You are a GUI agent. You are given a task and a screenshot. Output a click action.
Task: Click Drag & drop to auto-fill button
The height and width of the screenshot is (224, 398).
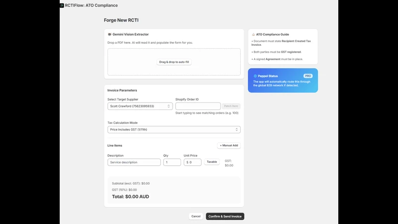click(174, 62)
